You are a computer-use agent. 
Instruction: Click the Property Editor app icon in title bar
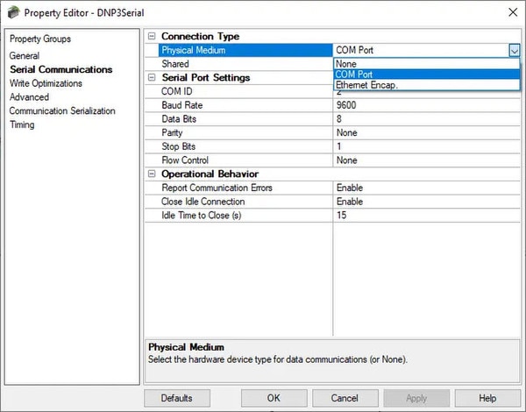pos(13,13)
